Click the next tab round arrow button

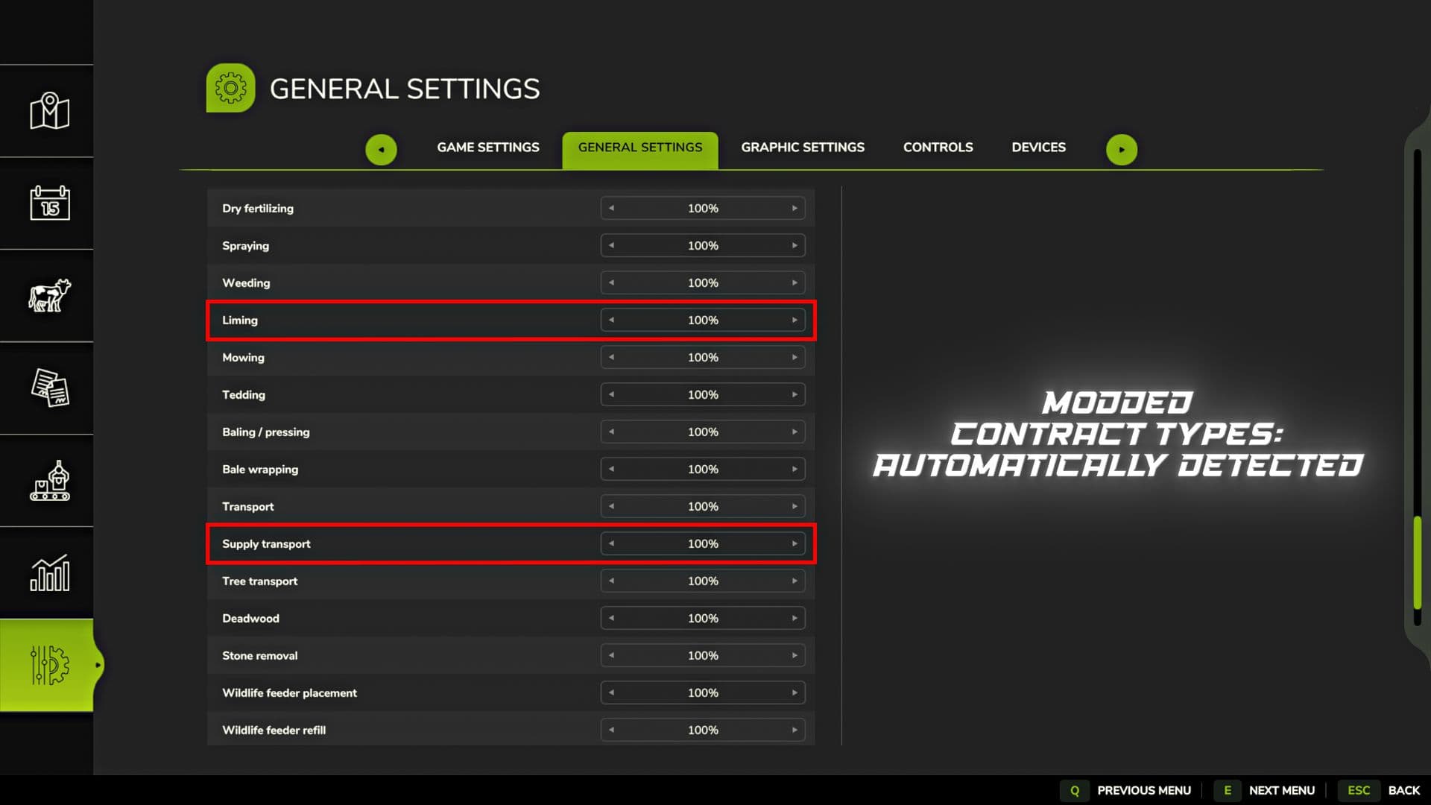[x=1122, y=149]
